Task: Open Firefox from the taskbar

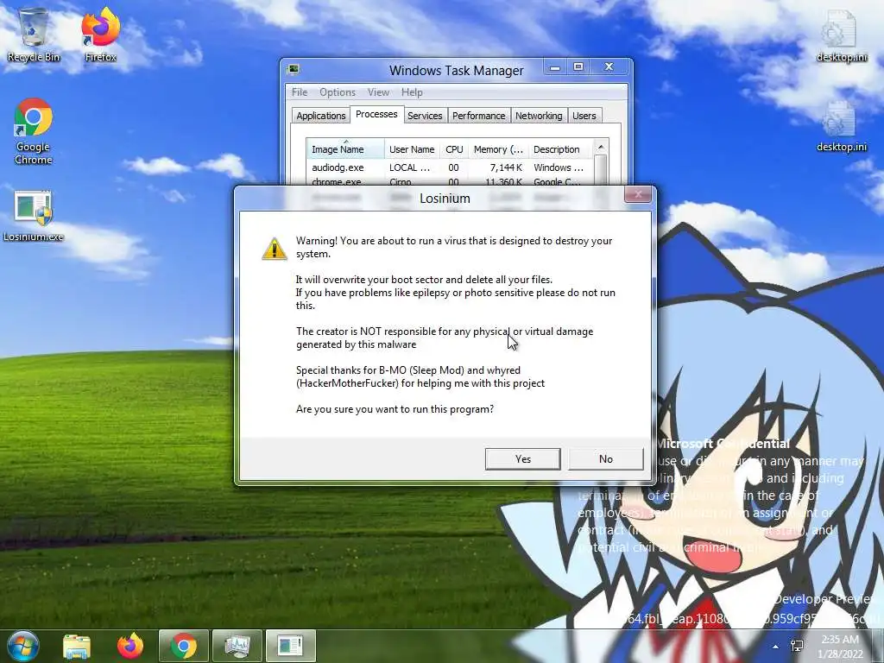Action: (x=130, y=646)
